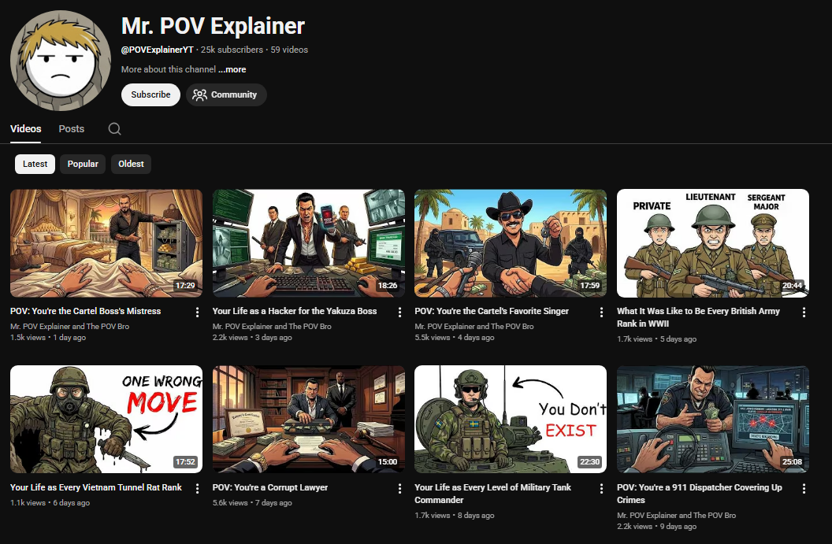The height and width of the screenshot is (544, 832).
Task: Subscribe to Mr. POV Explainer
Action: pyautogui.click(x=150, y=94)
